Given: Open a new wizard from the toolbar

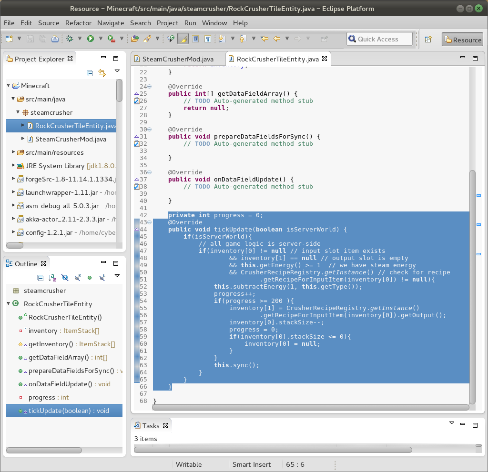Looking at the screenshot, I should 8,39.
